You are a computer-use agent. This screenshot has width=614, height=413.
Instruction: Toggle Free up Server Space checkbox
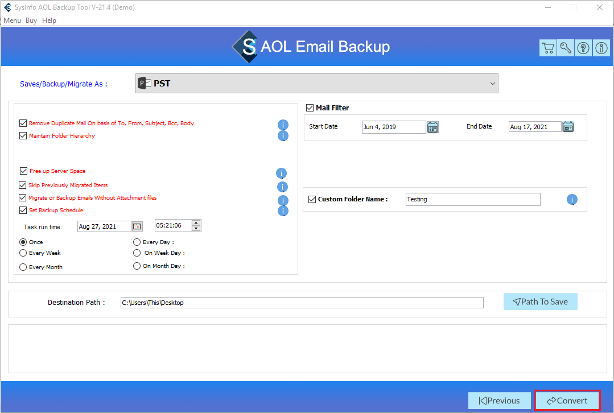click(23, 171)
